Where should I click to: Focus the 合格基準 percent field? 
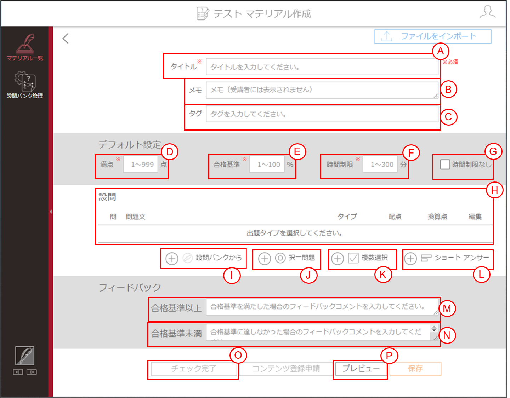[267, 165]
